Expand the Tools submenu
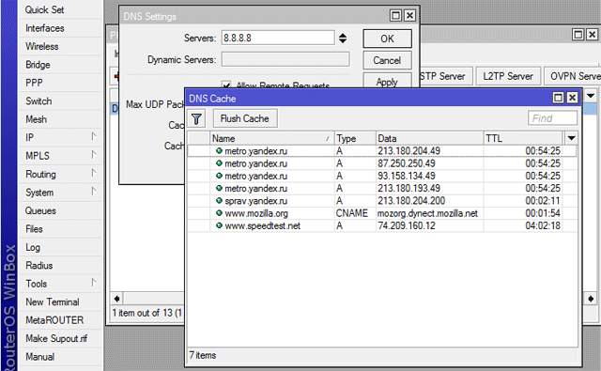Viewport: 601px width, 371px height. pos(93,283)
